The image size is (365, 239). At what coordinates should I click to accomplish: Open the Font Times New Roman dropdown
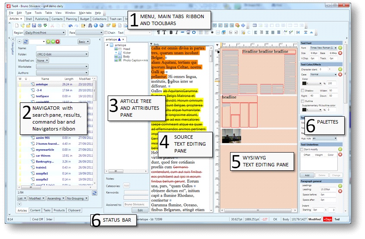pos(323,48)
